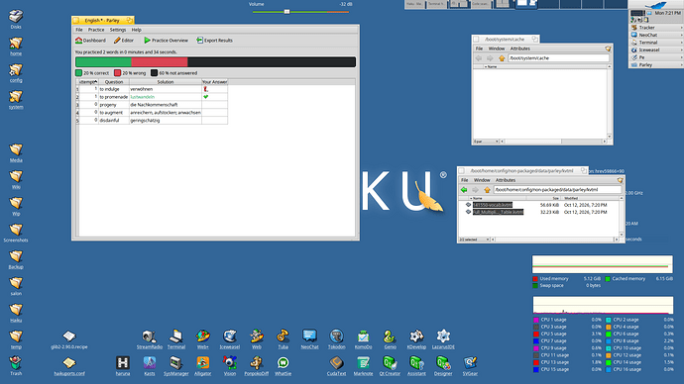Image resolution: width=684 pixels, height=384 pixels.
Task: Open the home folder desktop icon
Action: tap(16, 46)
